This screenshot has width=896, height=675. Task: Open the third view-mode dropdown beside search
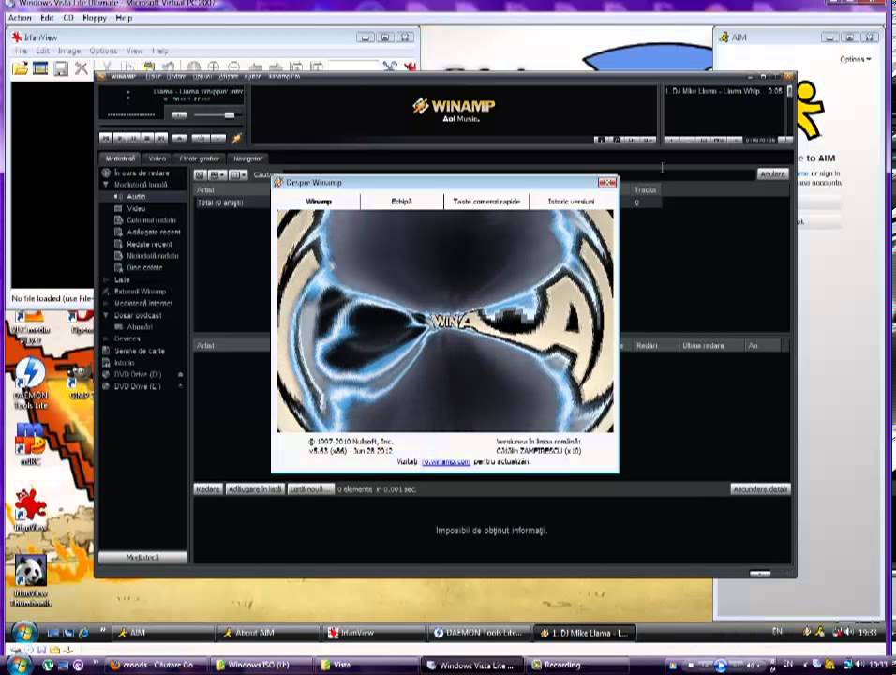(x=238, y=175)
